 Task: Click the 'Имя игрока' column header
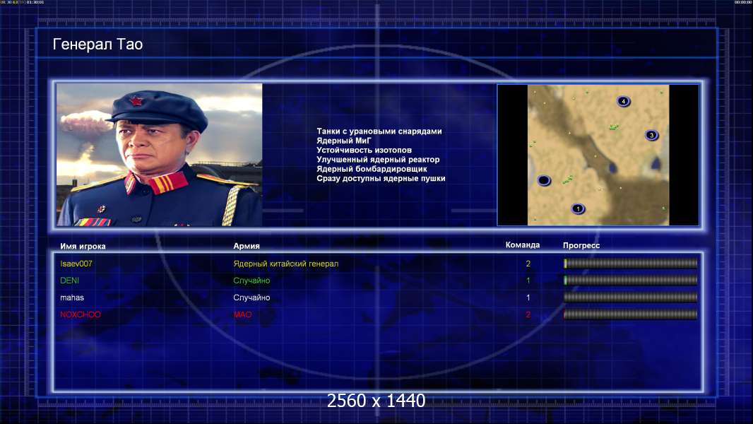click(83, 247)
